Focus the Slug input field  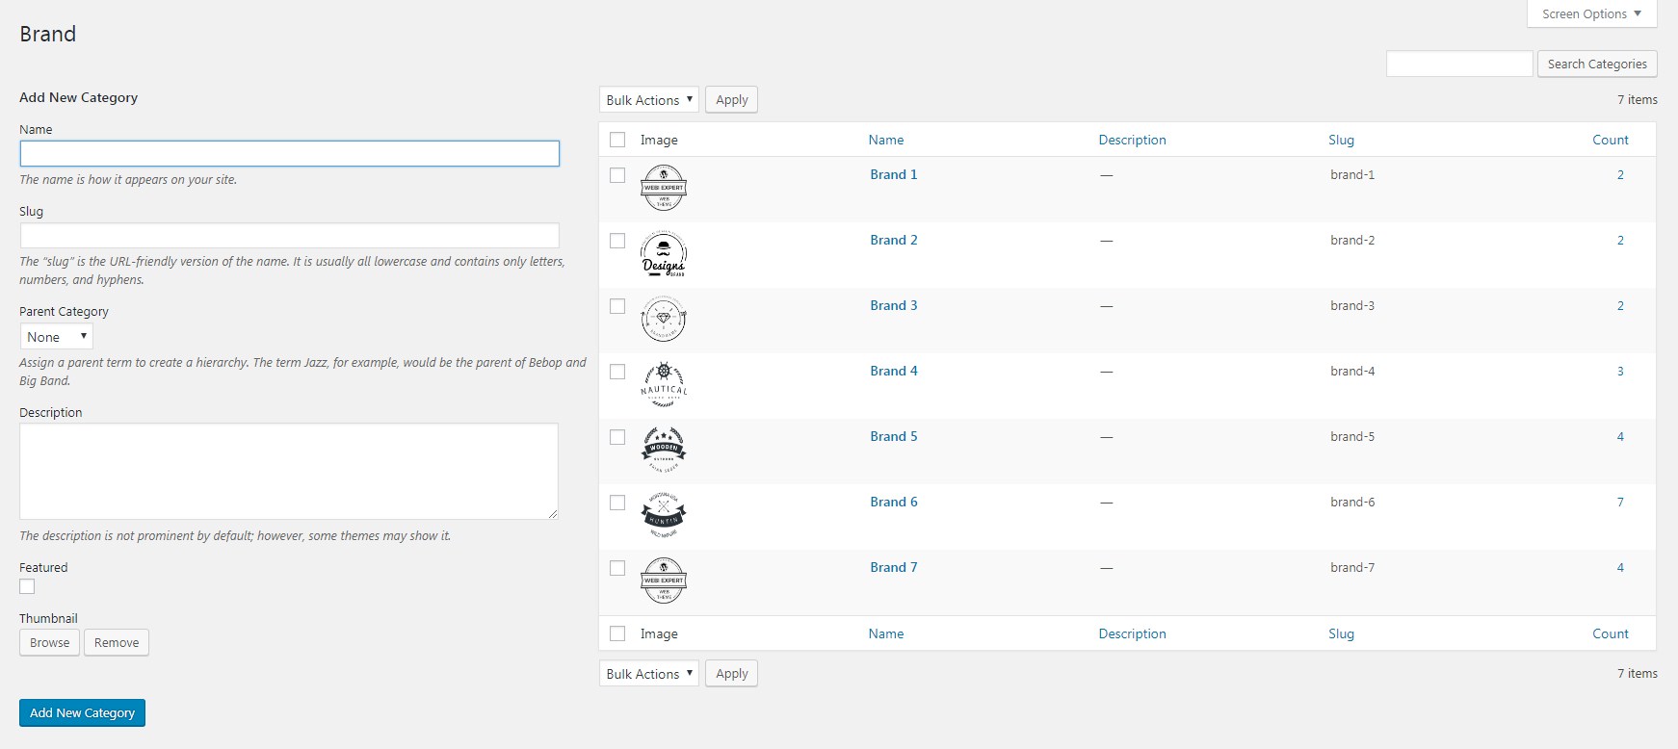pos(290,235)
